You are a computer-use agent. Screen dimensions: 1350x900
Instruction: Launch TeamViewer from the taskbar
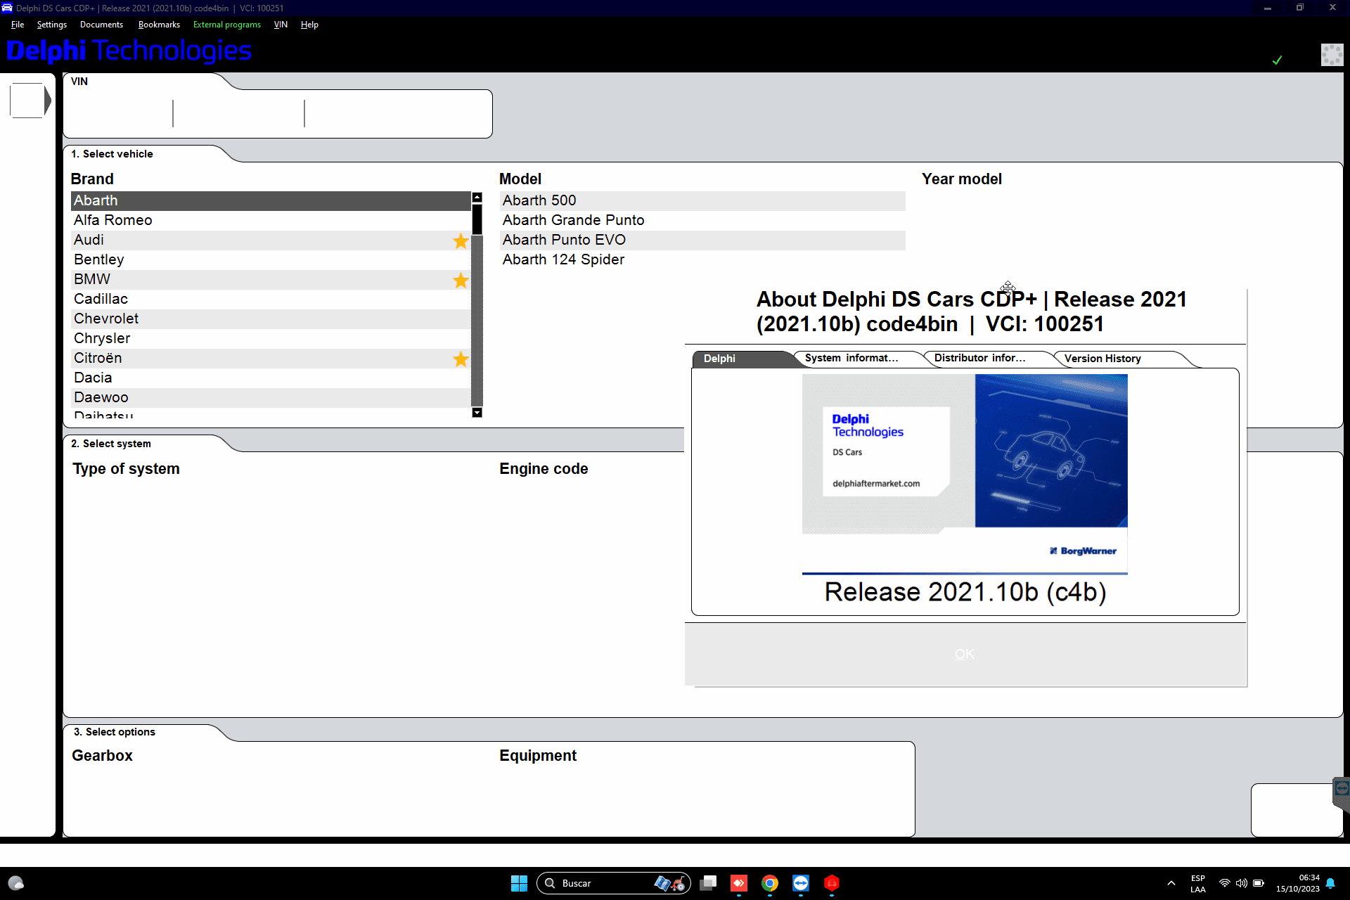point(801,883)
